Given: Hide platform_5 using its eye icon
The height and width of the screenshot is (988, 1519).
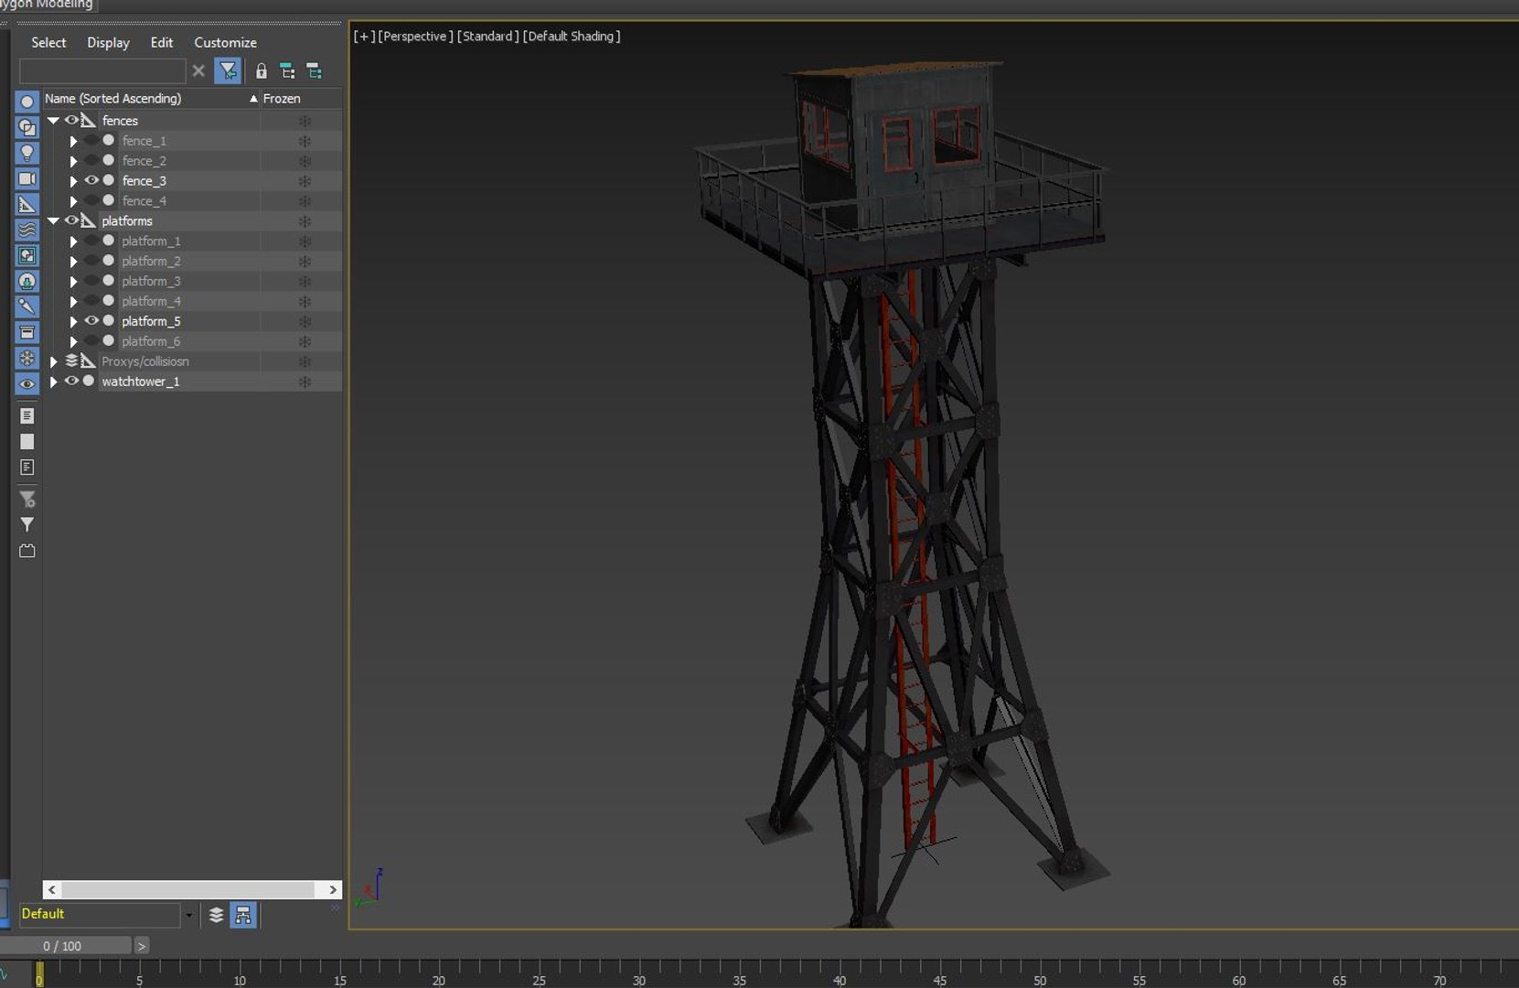Looking at the screenshot, I should [x=91, y=321].
